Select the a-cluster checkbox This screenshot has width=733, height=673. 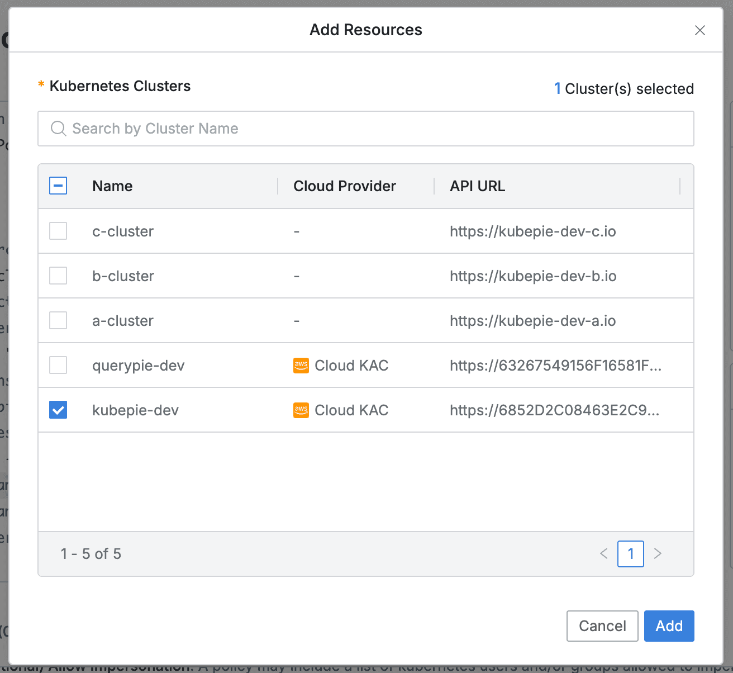click(58, 320)
